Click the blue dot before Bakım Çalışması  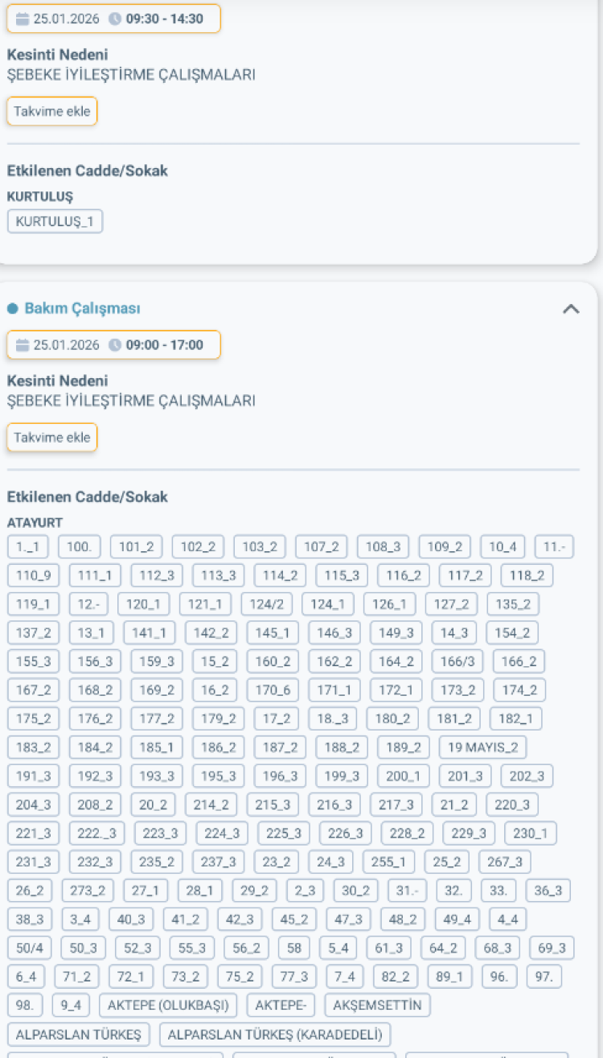coord(12,309)
